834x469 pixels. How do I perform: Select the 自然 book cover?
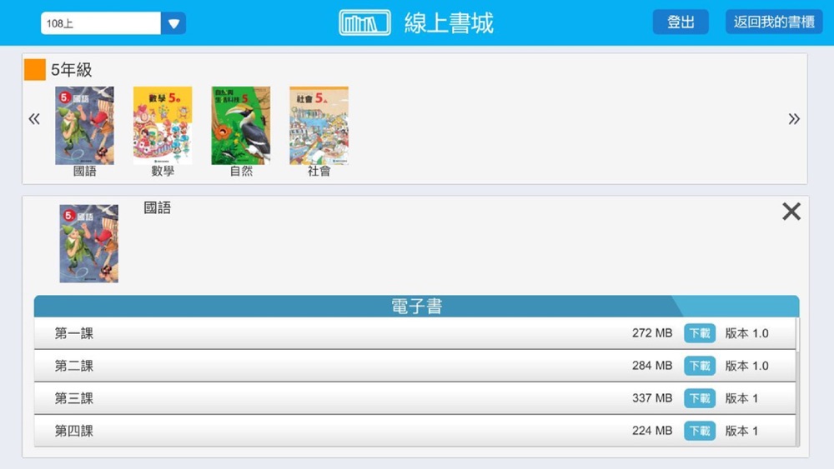click(241, 125)
